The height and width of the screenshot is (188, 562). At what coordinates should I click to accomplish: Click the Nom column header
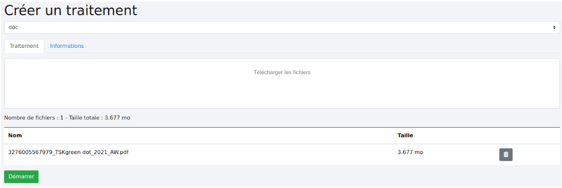[15, 135]
